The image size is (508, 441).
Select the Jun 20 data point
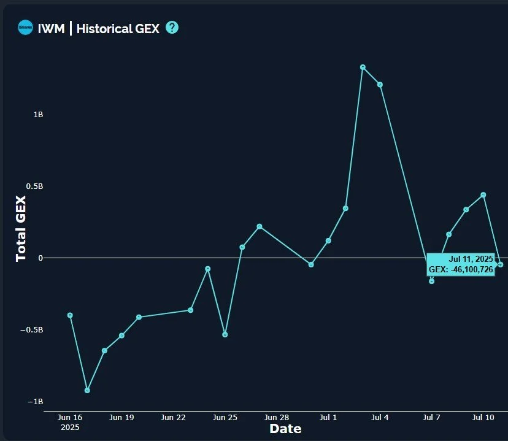pos(139,317)
